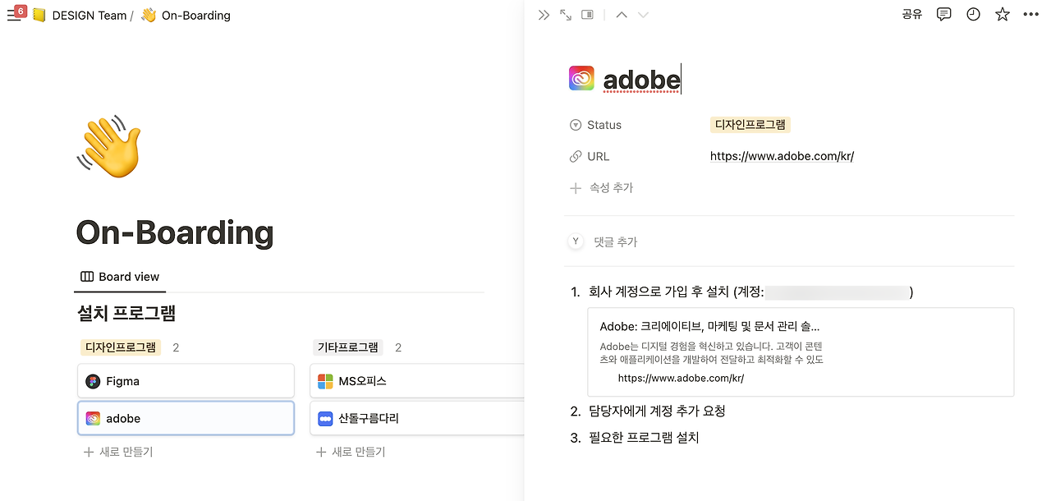Click the 기타프로그램 column count 2
The image size is (1051, 501).
point(398,347)
